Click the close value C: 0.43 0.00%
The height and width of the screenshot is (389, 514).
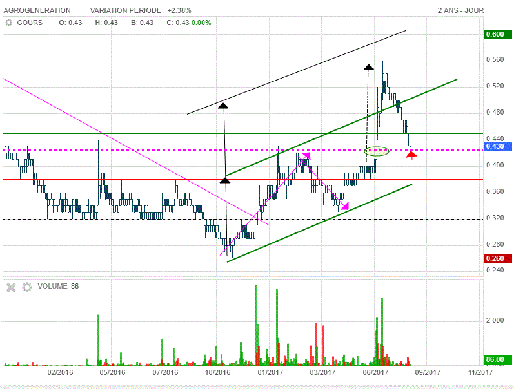[189, 23]
